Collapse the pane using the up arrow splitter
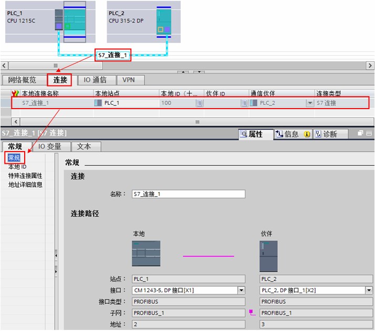This screenshot has height=331, width=375. 183,72
